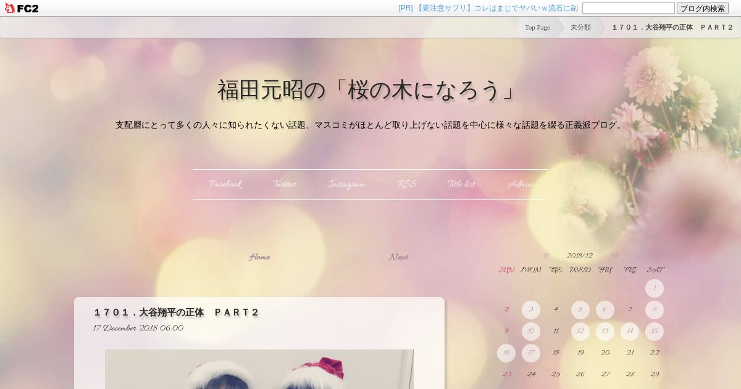Click calendar date 27
The width and height of the screenshot is (741, 389).
tap(605, 375)
